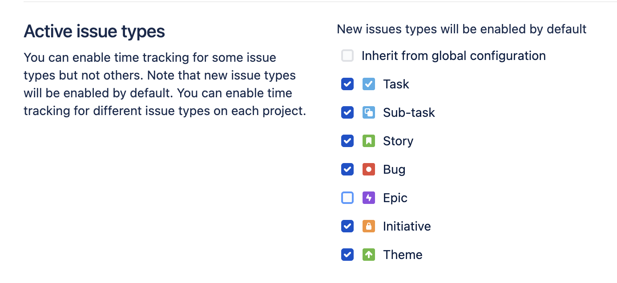Click the Sub-task issue type icon
The height and width of the screenshot is (283, 617).
(x=369, y=112)
